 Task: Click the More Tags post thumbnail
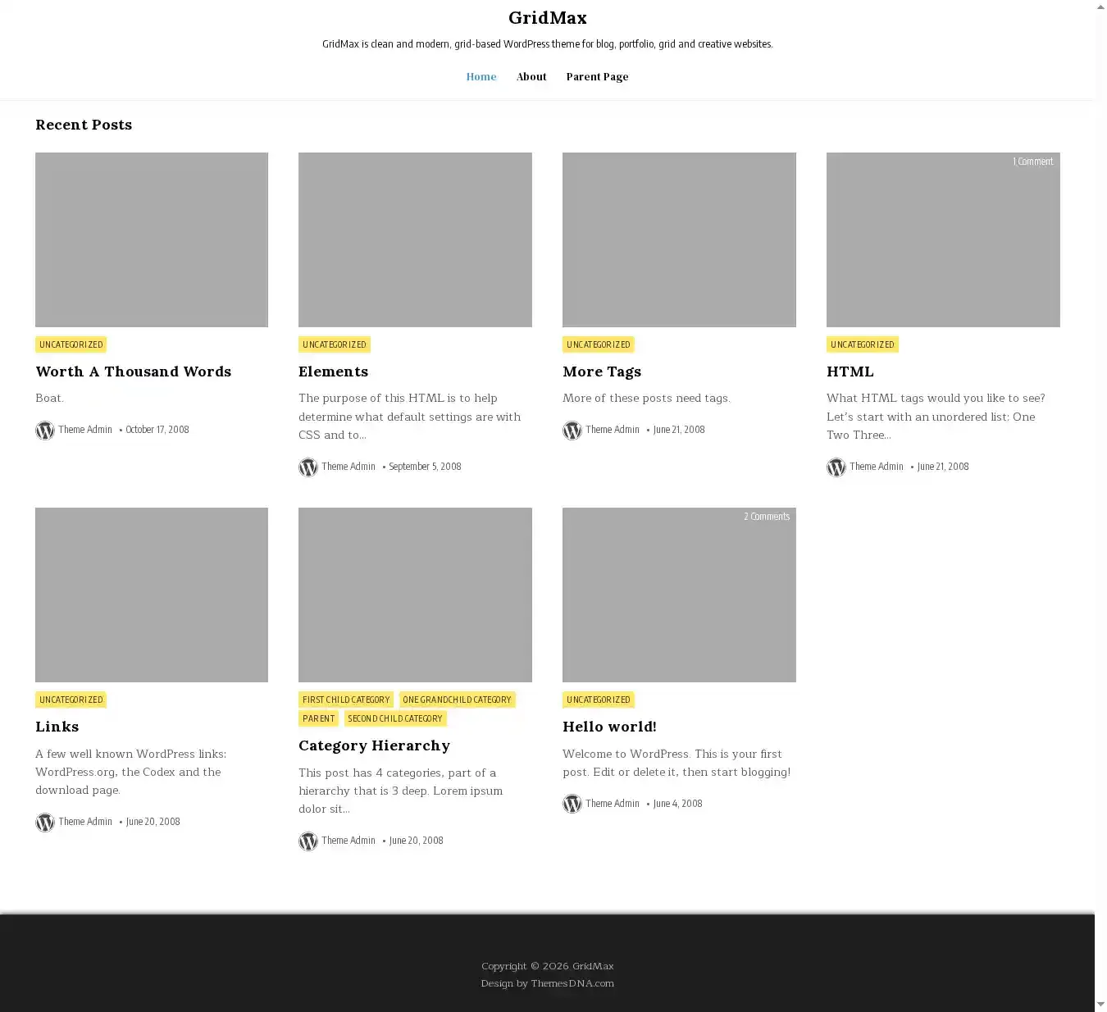(x=679, y=239)
